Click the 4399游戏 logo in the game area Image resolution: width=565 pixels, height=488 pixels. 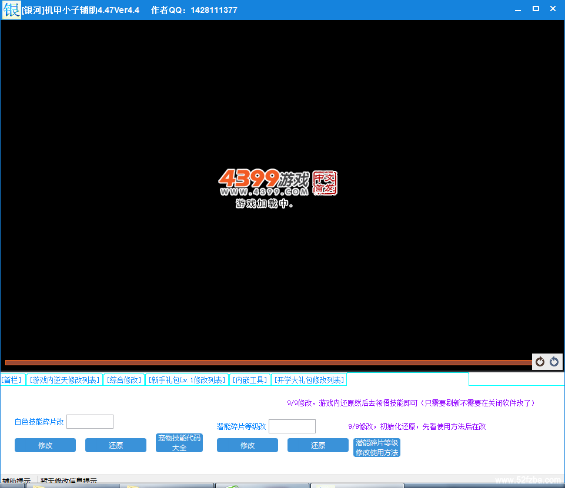point(278,183)
